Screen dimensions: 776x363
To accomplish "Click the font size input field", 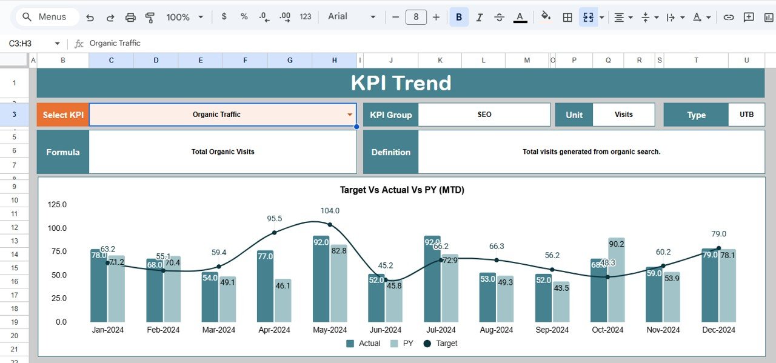I will point(415,17).
